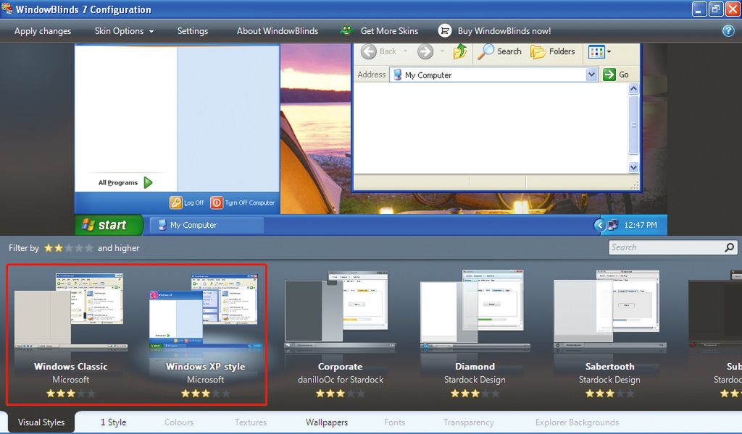Click the Corporate skin star rating

pyautogui.click(x=340, y=393)
